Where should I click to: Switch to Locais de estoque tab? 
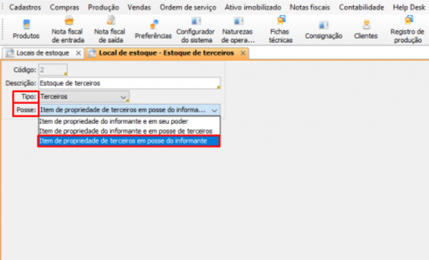pyautogui.click(x=42, y=53)
